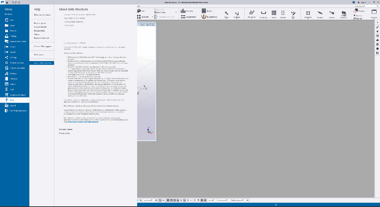Viewport: 380px width, 207px height.
Task: Open Release notes link
Action: click(x=39, y=31)
